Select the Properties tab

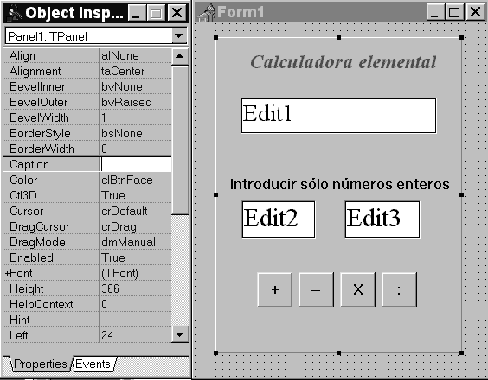tap(41, 364)
